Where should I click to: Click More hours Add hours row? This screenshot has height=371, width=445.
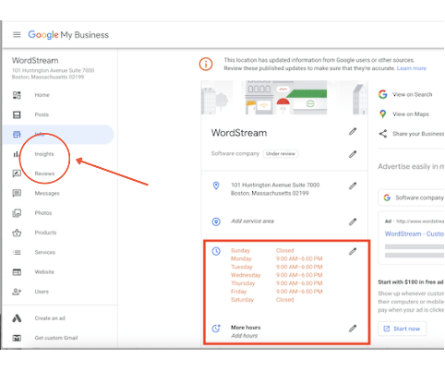tap(284, 331)
